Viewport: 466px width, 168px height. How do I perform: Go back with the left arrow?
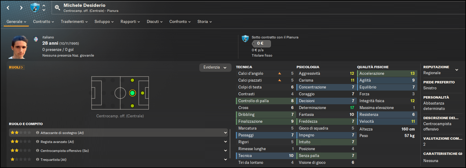coord(8,8)
